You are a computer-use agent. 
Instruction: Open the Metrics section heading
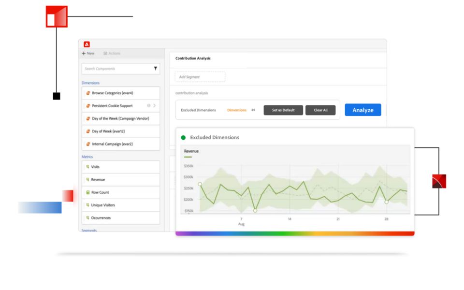pyautogui.click(x=87, y=157)
